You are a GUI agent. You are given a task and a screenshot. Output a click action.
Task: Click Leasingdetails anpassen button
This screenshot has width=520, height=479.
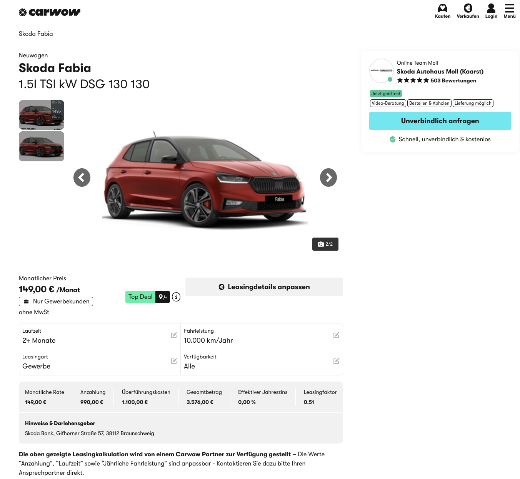(264, 287)
